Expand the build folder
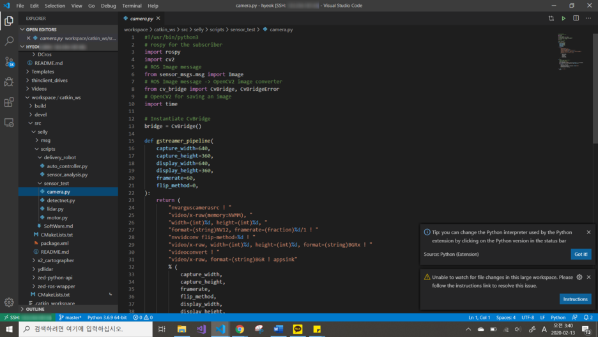 click(40, 106)
